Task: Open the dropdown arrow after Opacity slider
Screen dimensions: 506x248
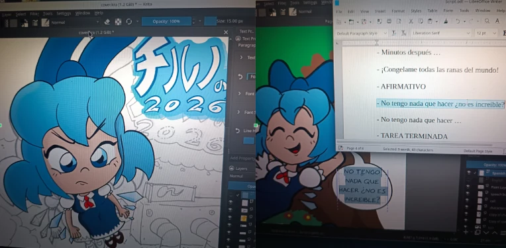Action: point(200,21)
